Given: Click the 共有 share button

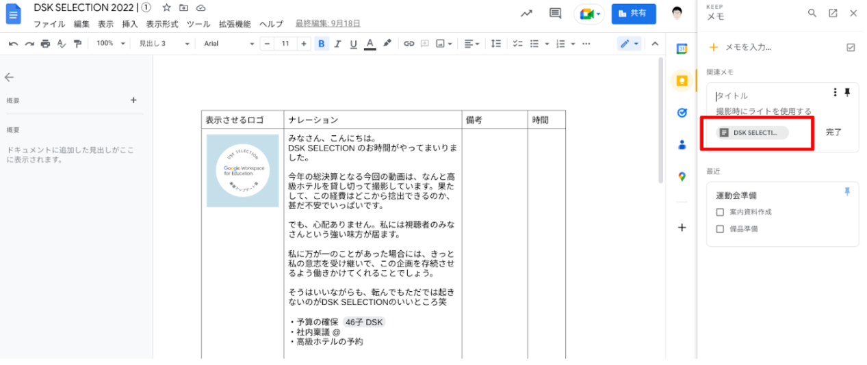Looking at the screenshot, I should click(634, 14).
